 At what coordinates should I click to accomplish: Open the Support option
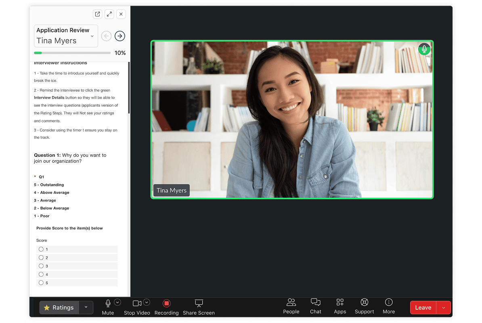pos(364,306)
